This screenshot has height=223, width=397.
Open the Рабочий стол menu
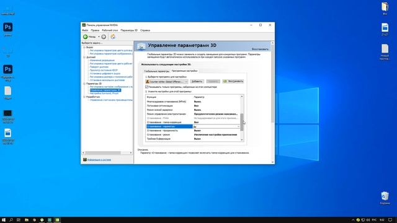(110, 30)
